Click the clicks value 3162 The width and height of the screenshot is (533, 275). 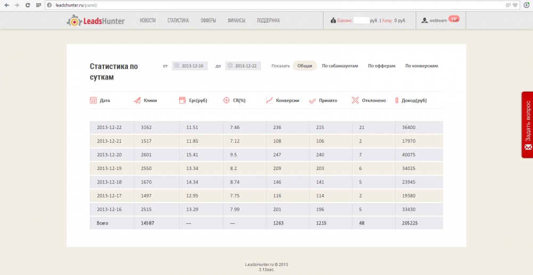[x=146, y=127]
